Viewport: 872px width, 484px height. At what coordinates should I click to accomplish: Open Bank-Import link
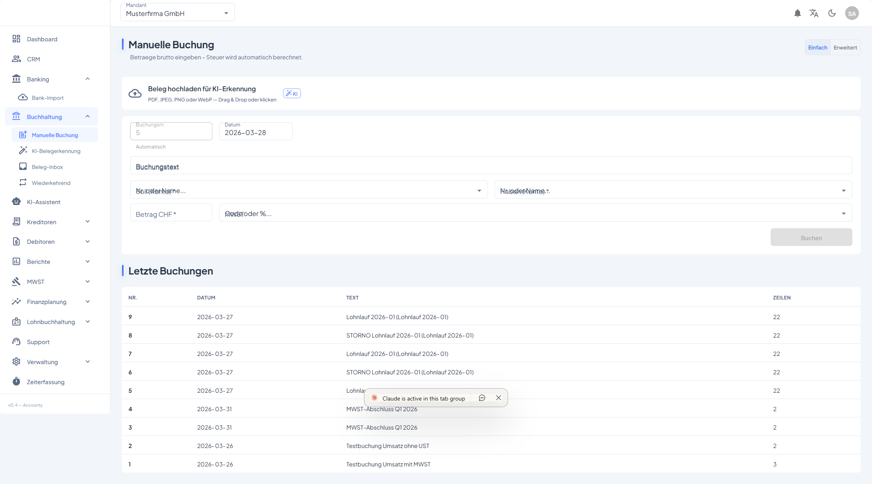[x=47, y=98]
